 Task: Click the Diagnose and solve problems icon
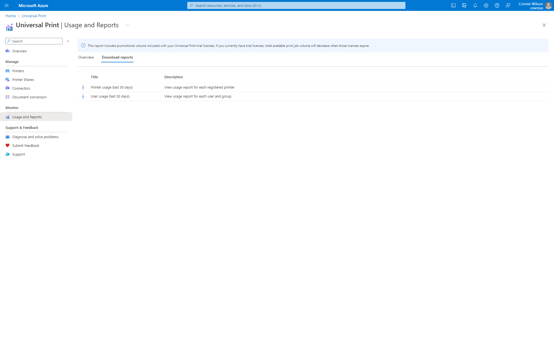(x=8, y=137)
